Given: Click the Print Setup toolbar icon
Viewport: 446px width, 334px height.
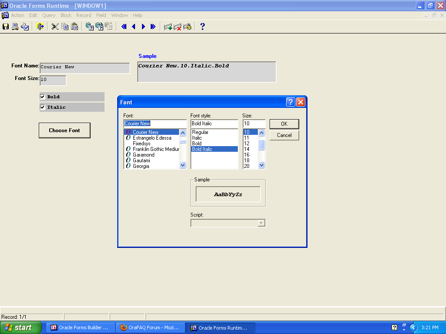Looking at the screenshot, I should pyautogui.click(x=25, y=27).
